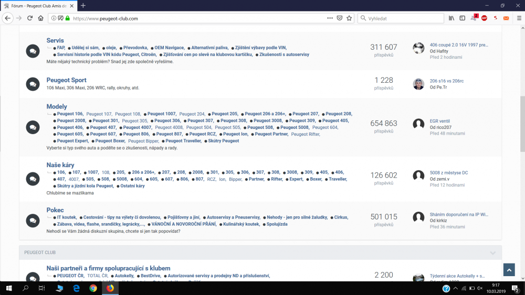
Task: Save page to Pocket icon
Action: point(340,18)
